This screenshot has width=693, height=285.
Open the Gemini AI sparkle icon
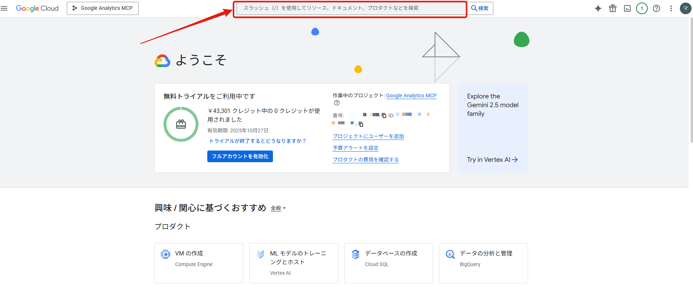[x=598, y=8]
